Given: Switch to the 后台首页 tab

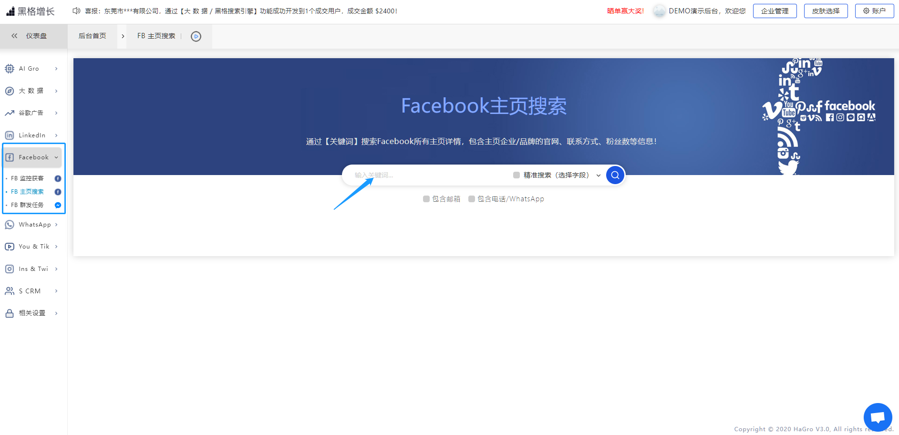Looking at the screenshot, I should point(93,36).
